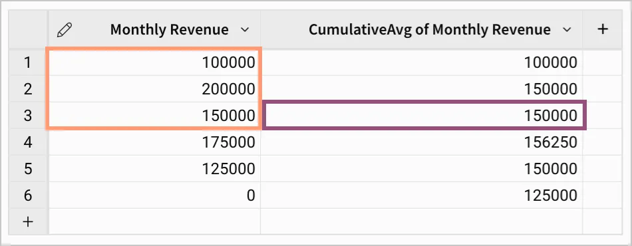
Task: Click Monthly Revenue cell 125000 in row 5
Action: 155,169
